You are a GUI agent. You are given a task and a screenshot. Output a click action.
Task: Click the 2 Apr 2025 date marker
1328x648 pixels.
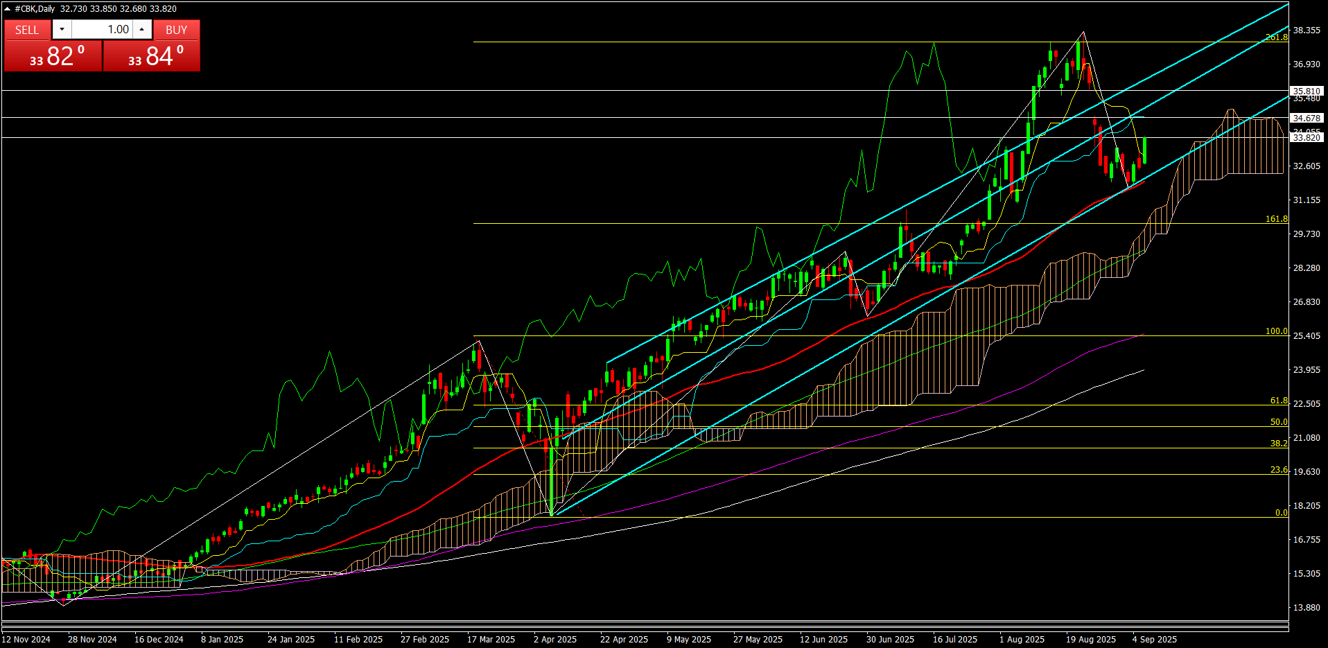(554, 639)
